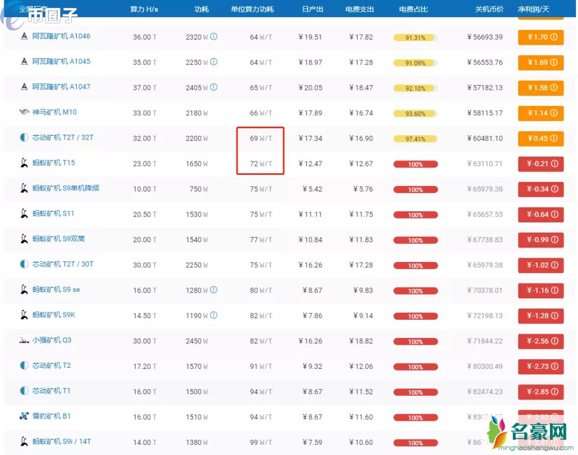The height and width of the screenshot is (455, 578).
Task: Click the brand logo beside 小强矿机 Q3
Action: point(24,340)
